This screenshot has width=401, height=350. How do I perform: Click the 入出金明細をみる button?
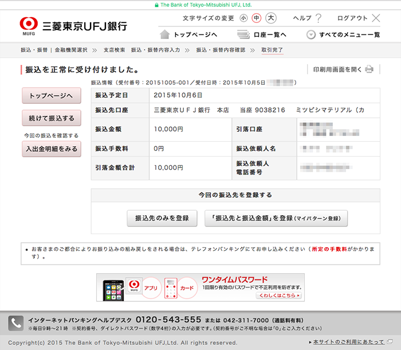(52, 149)
